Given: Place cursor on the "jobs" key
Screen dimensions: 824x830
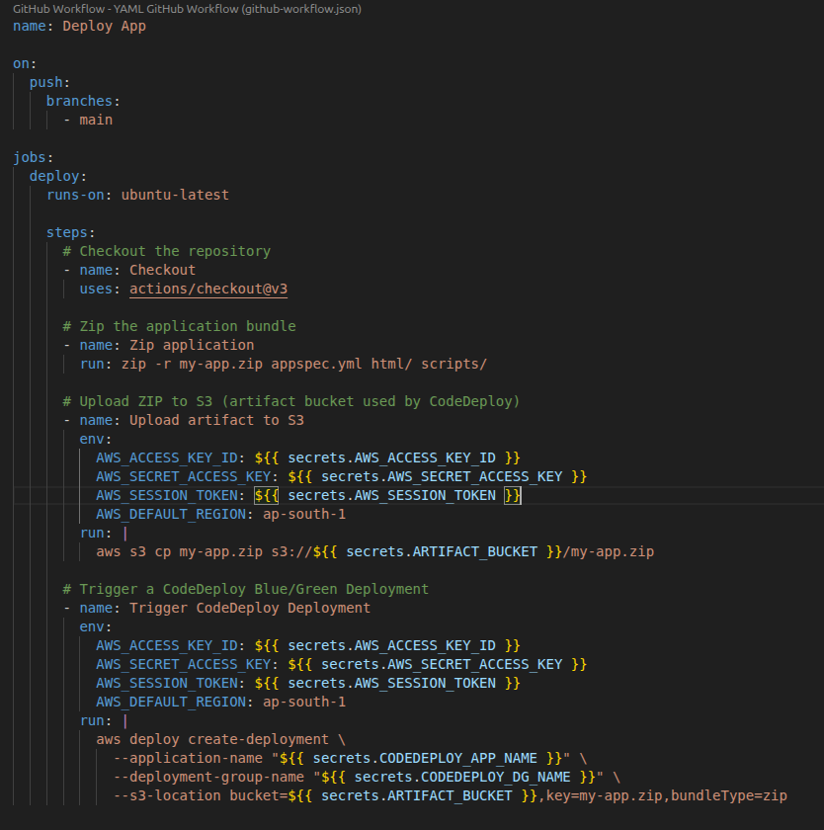Looking at the screenshot, I should tap(30, 157).
